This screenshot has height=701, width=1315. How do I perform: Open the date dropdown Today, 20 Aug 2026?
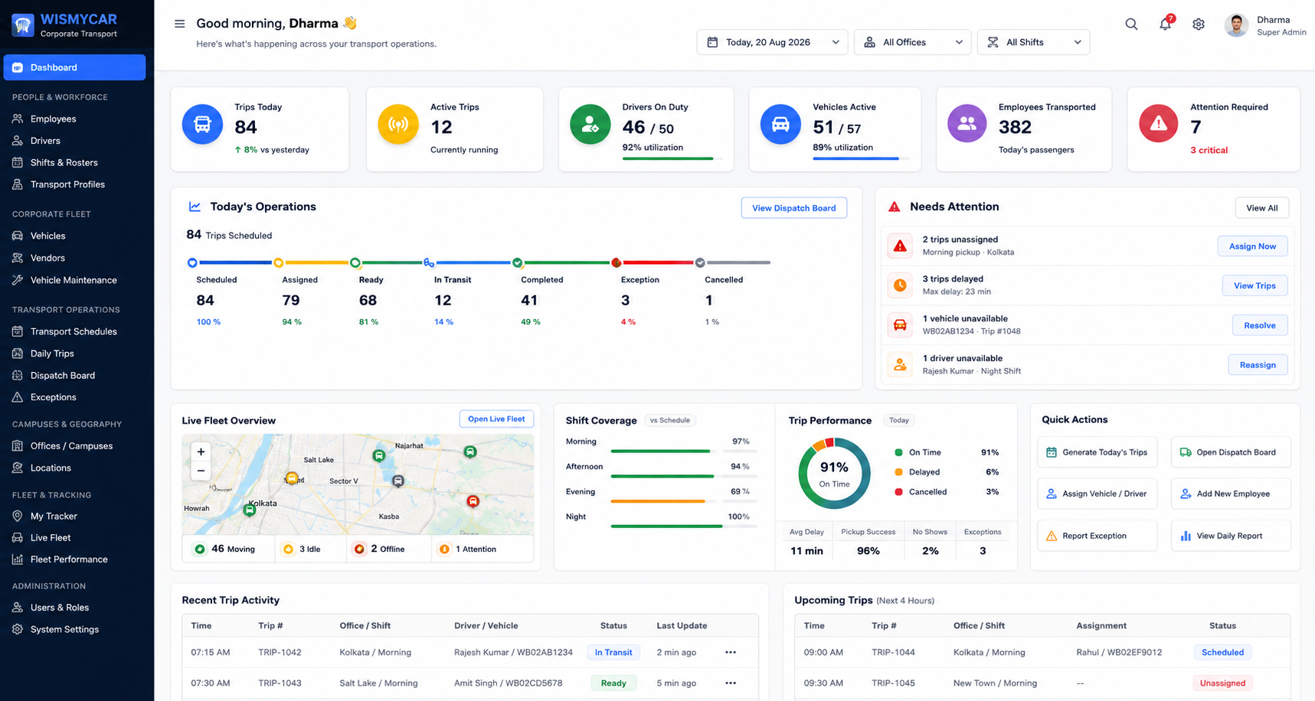click(x=772, y=42)
